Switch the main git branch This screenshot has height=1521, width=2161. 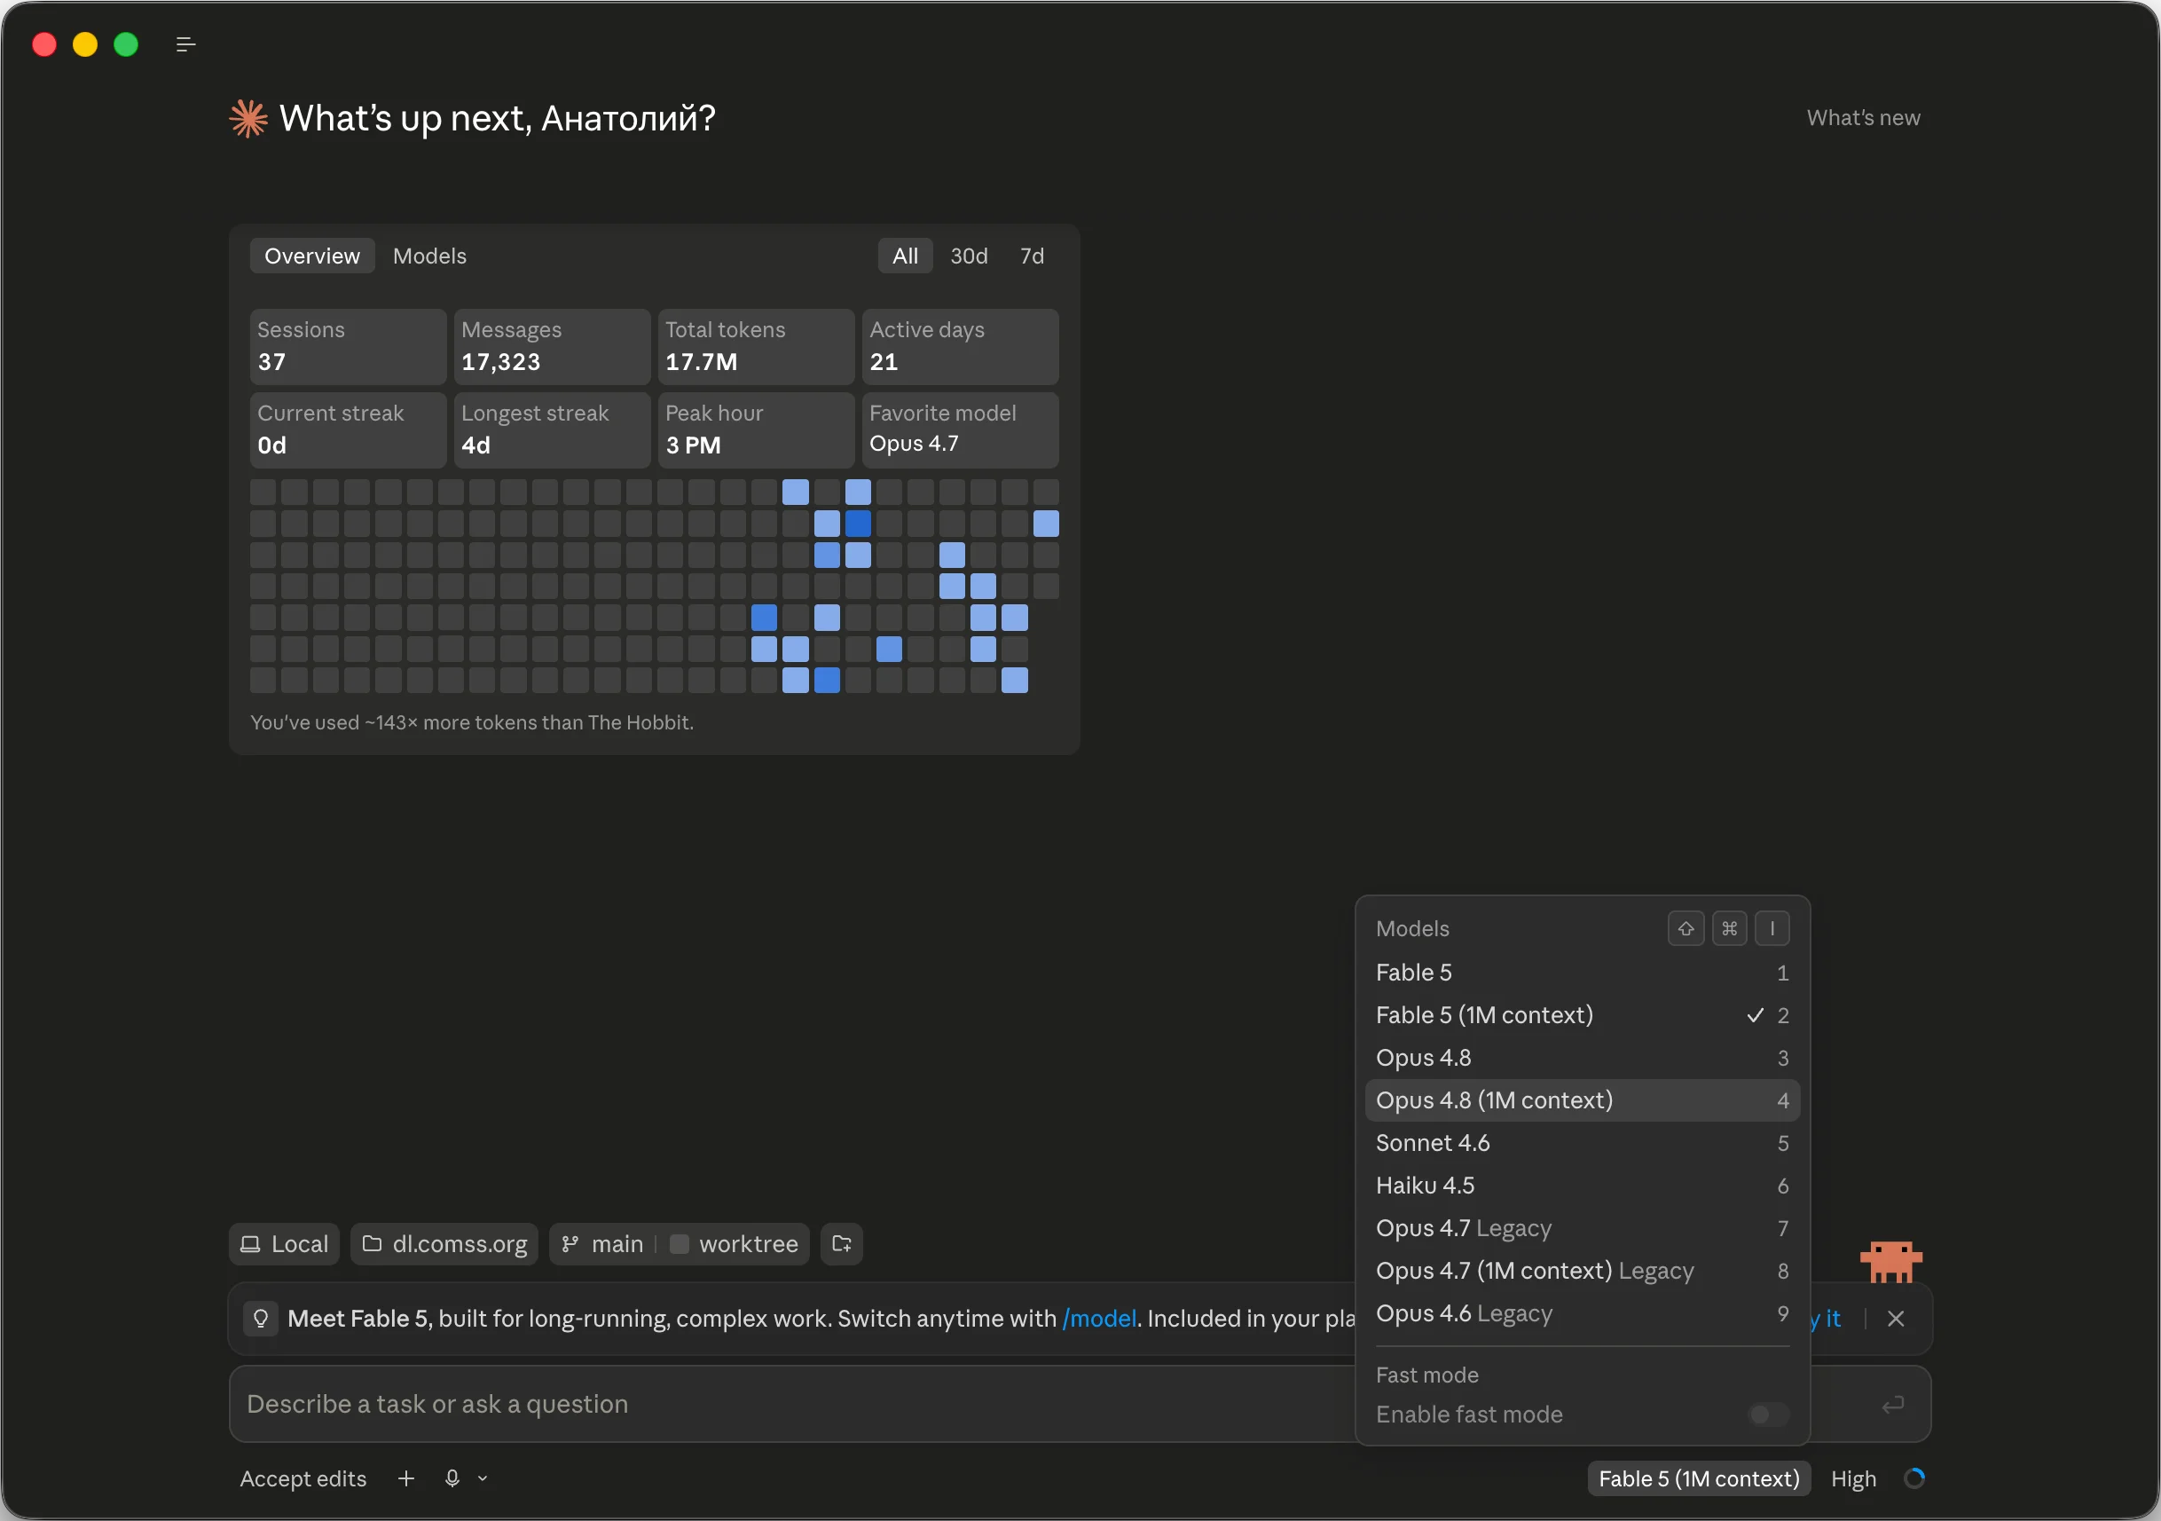tap(603, 1244)
